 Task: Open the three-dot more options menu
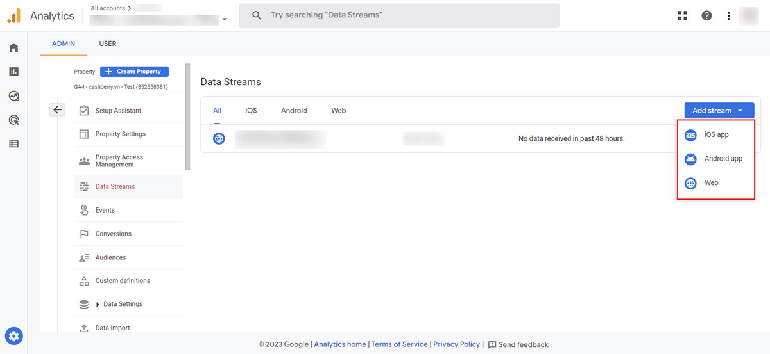tap(728, 15)
